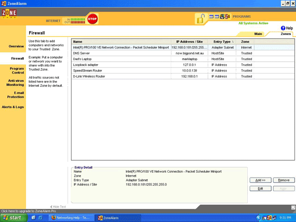Image resolution: width=296 pixels, height=222 pixels.
Task: Open the Help question mark icon
Action: click(283, 28)
